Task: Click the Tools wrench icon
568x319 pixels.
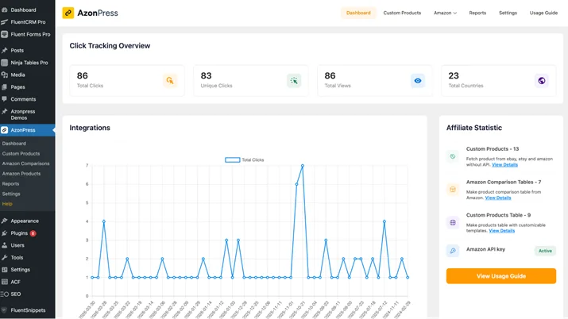Action: point(4,258)
